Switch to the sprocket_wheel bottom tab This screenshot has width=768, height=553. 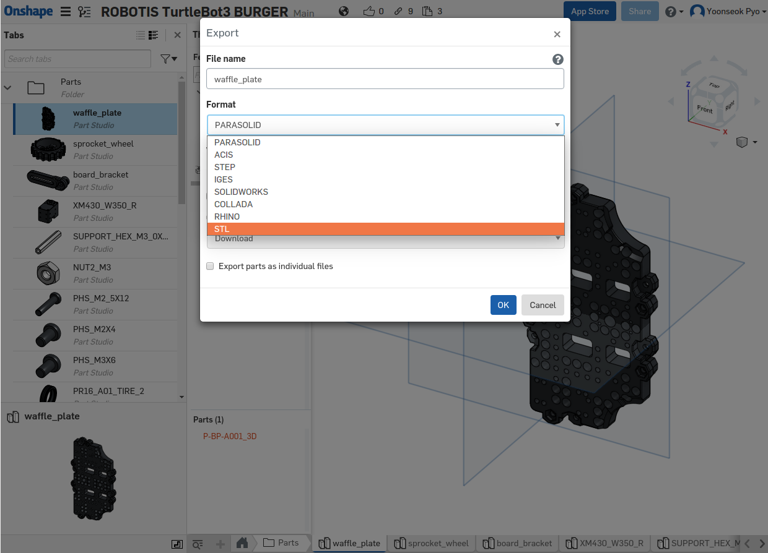(x=432, y=543)
